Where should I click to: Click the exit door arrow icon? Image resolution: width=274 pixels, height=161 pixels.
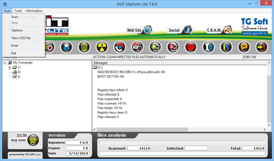262,47
